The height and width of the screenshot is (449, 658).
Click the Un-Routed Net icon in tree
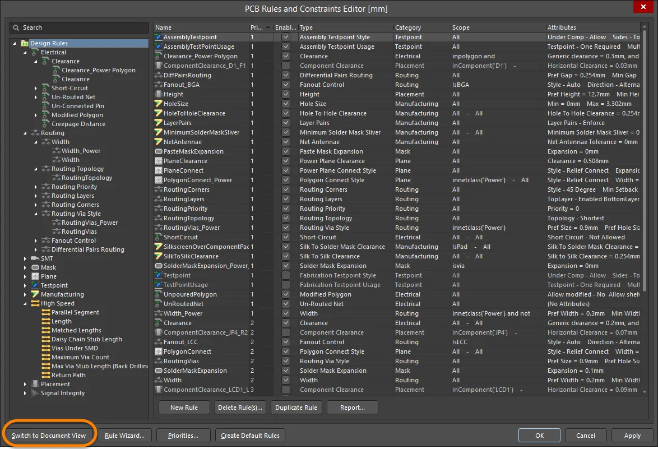[x=46, y=97]
